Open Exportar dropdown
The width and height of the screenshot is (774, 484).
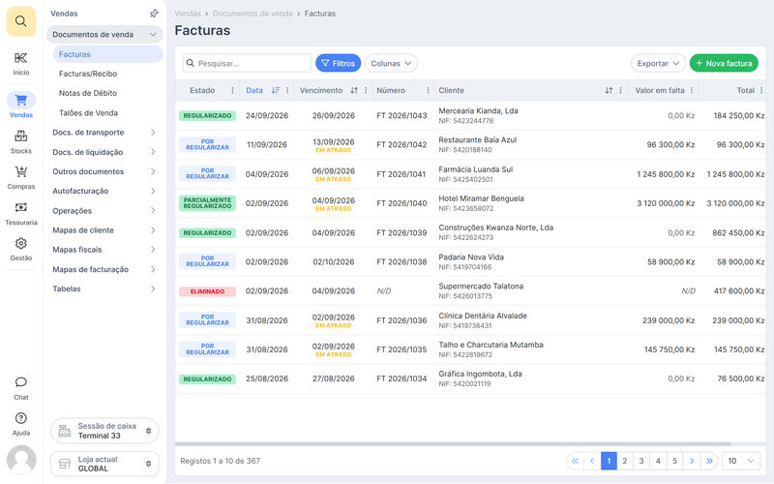658,63
